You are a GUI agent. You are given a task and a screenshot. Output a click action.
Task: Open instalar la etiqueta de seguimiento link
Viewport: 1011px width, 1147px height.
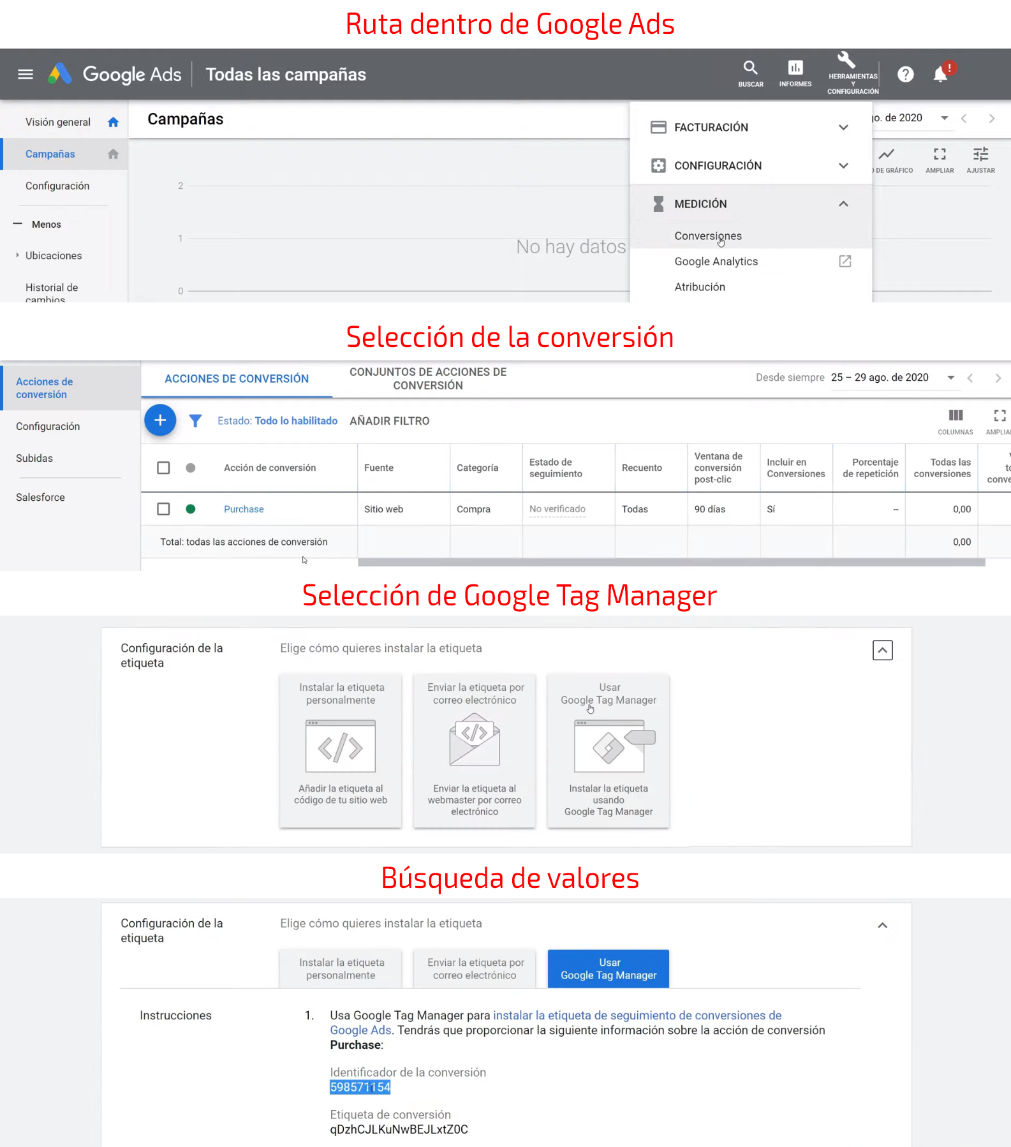click(x=555, y=1022)
